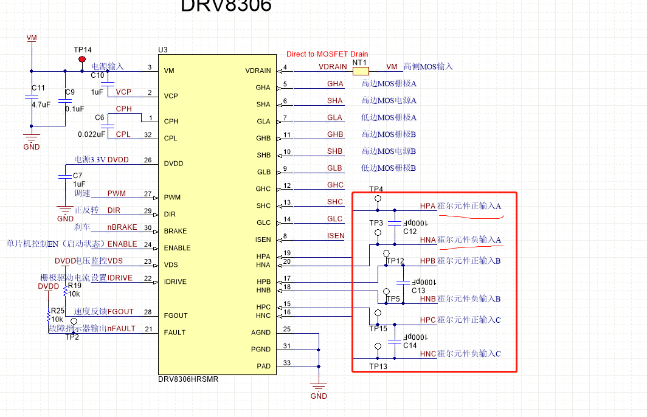The height and width of the screenshot is (417, 647).
Task: Select the HPC net label
Action: click(x=428, y=320)
